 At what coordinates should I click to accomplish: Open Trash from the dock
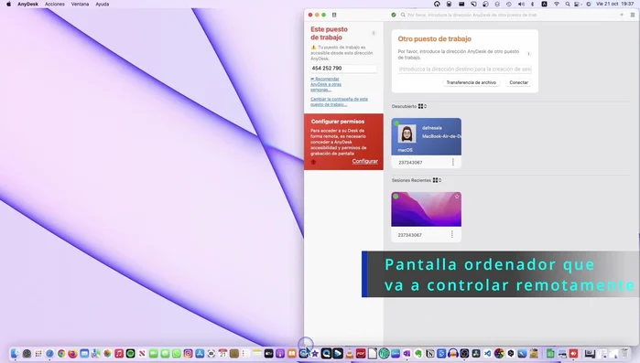625,354
